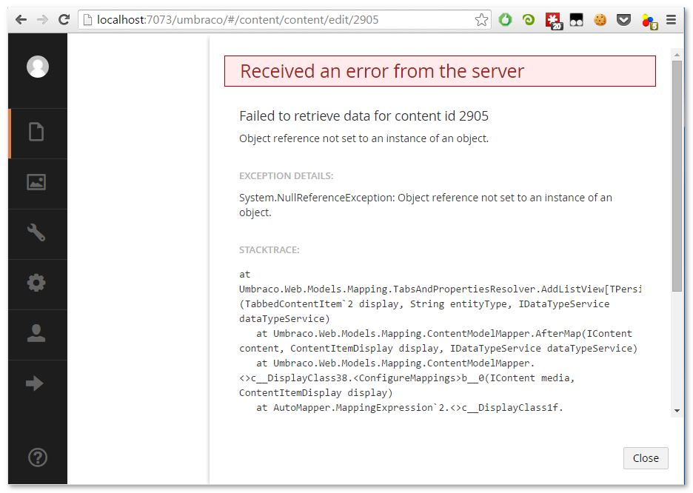The image size is (693, 493).
Task: Open the right-arrow section in sidebar
Action: (35, 383)
